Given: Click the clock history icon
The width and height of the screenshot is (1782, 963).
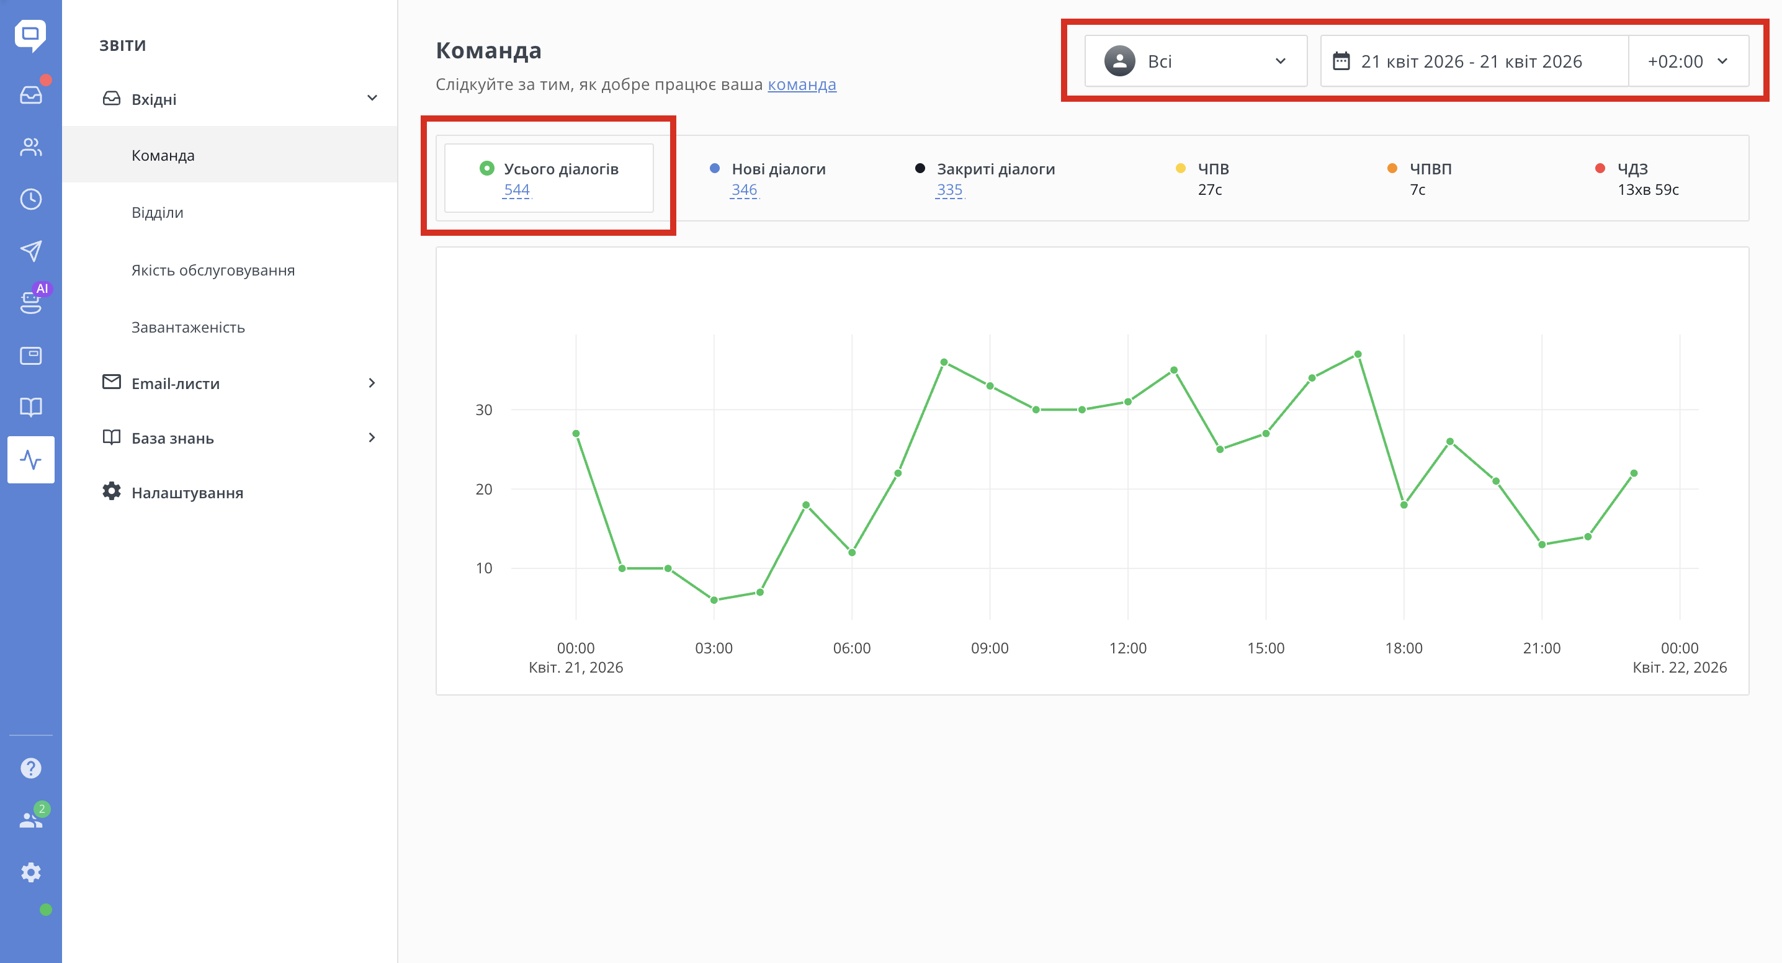Looking at the screenshot, I should (x=30, y=199).
